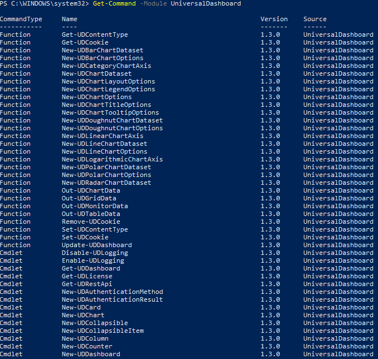Select Update-UDDashboard entry
Viewport: 378px width, 359px height.
[x=97, y=245]
